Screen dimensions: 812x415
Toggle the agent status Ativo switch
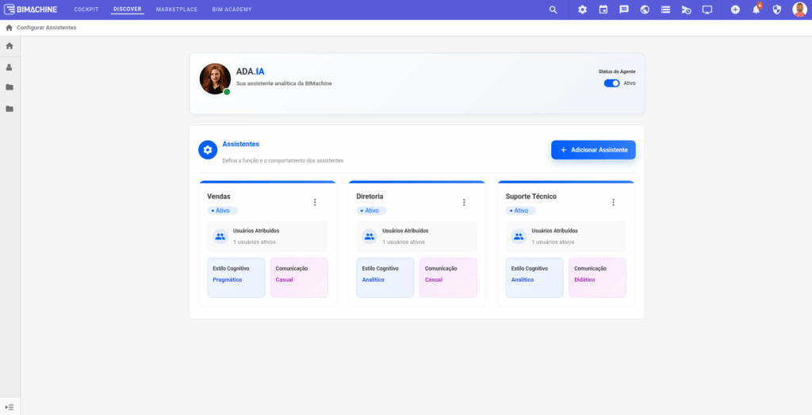[611, 83]
